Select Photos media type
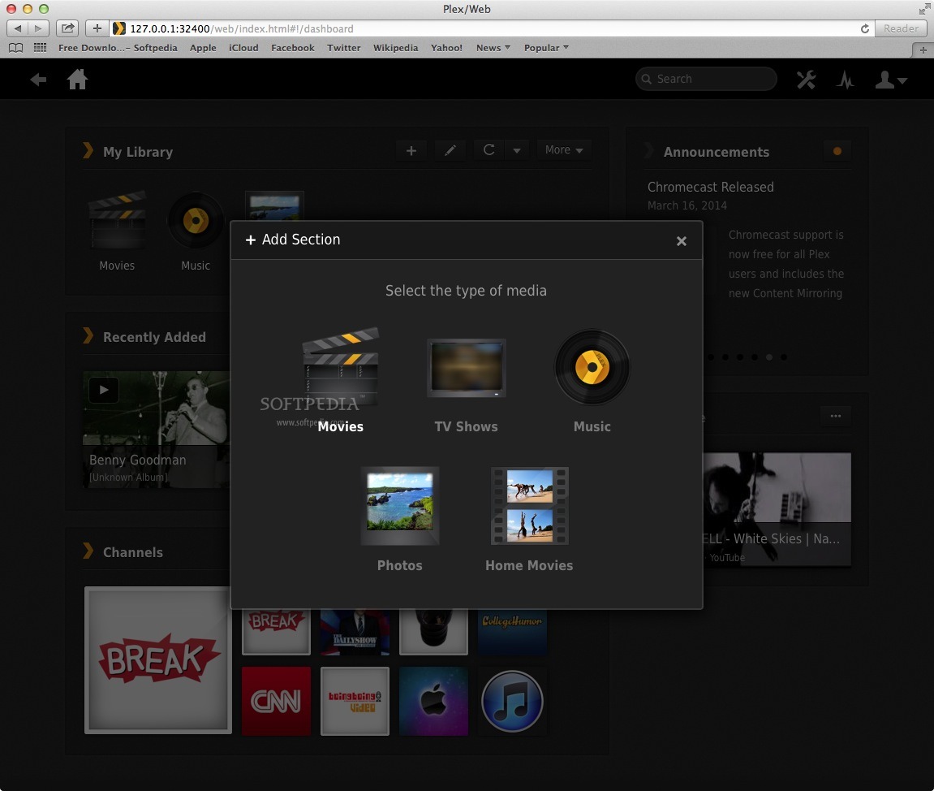Viewport: 934px width, 791px height. pyautogui.click(x=400, y=519)
